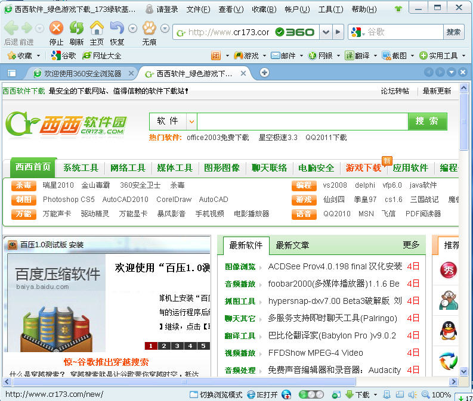Viewport: 473px width, 401px height.
Task: Open the Photoshop CS5 link
Action: (69, 200)
